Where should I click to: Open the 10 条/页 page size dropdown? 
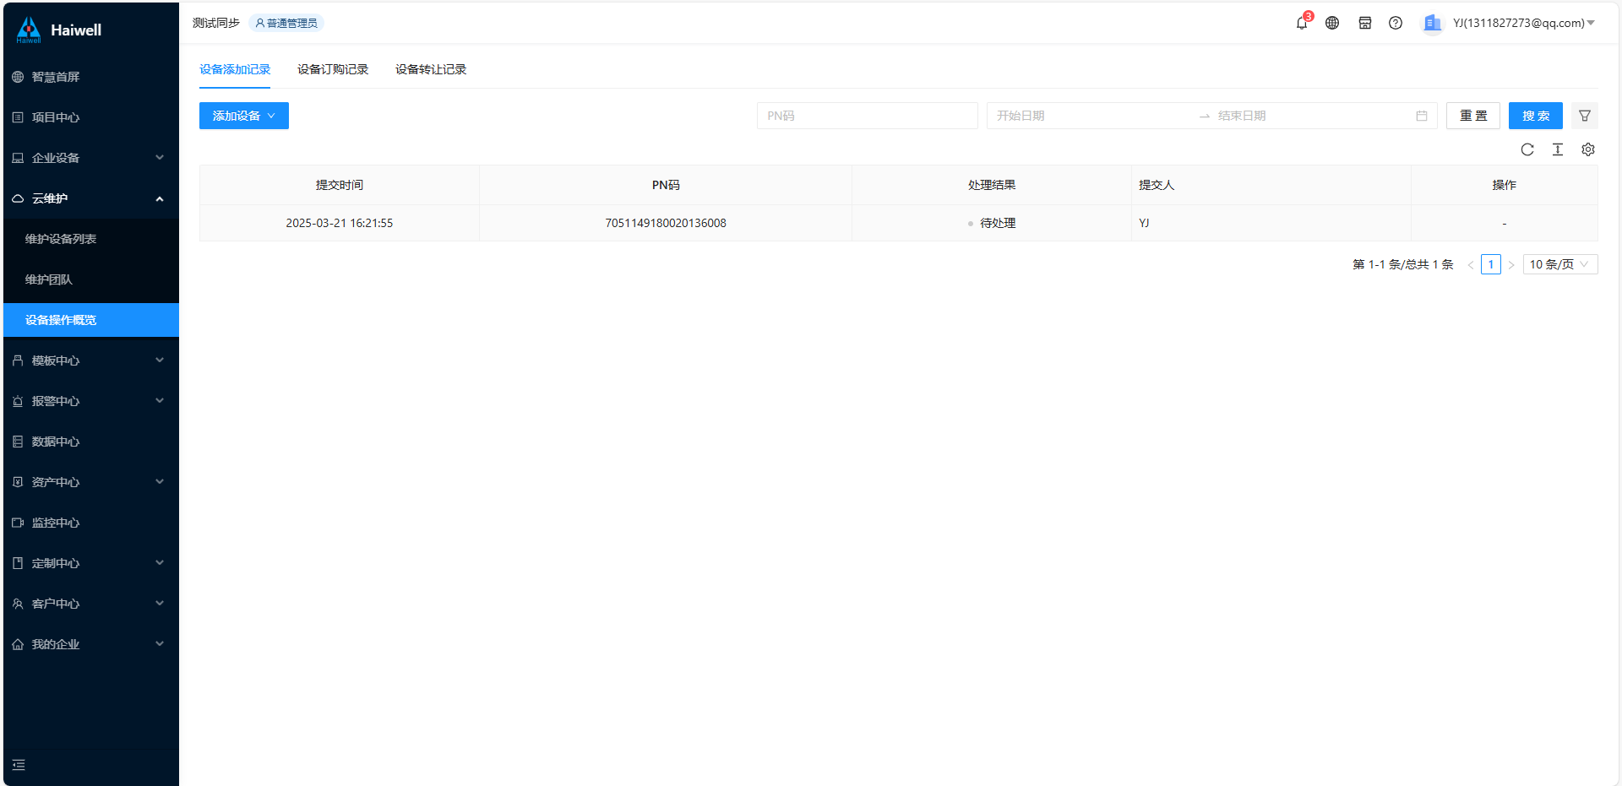(1559, 264)
